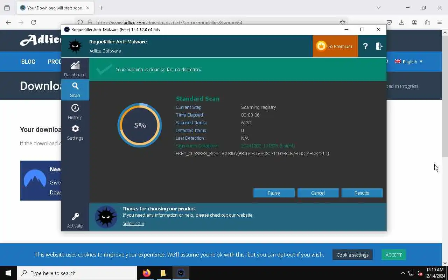Image resolution: width=448 pixels, height=280 pixels.
Task: Click the RogueKiller mascot logo in header
Action: pyautogui.click(x=75, y=46)
